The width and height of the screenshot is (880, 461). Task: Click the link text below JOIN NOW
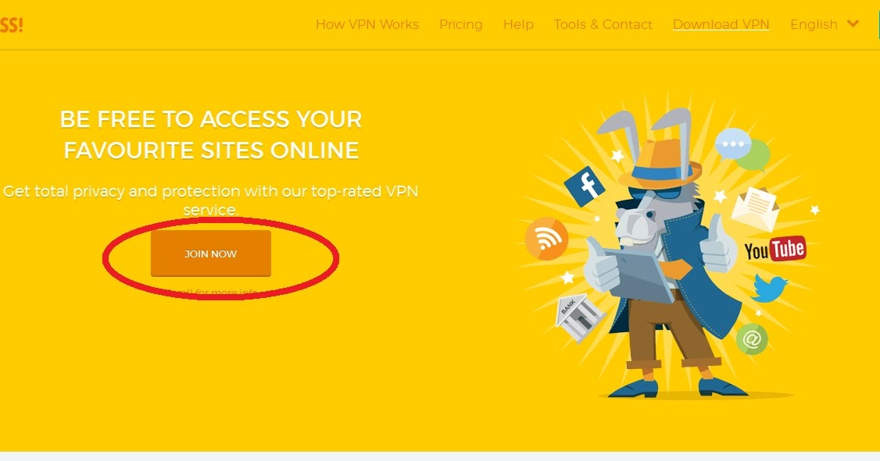click(x=210, y=293)
